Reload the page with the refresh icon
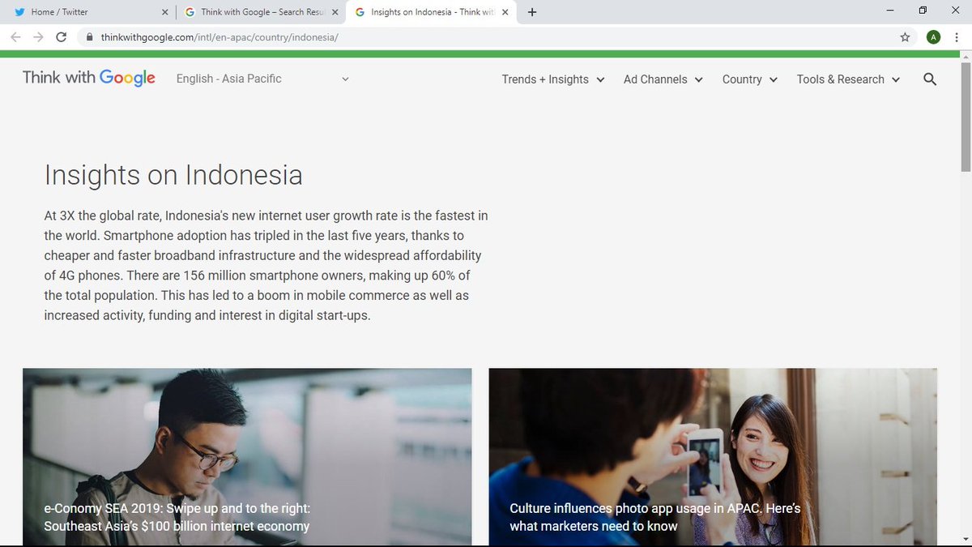Image resolution: width=972 pixels, height=547 pixels. pyautogui.click(x=62, y=37)
